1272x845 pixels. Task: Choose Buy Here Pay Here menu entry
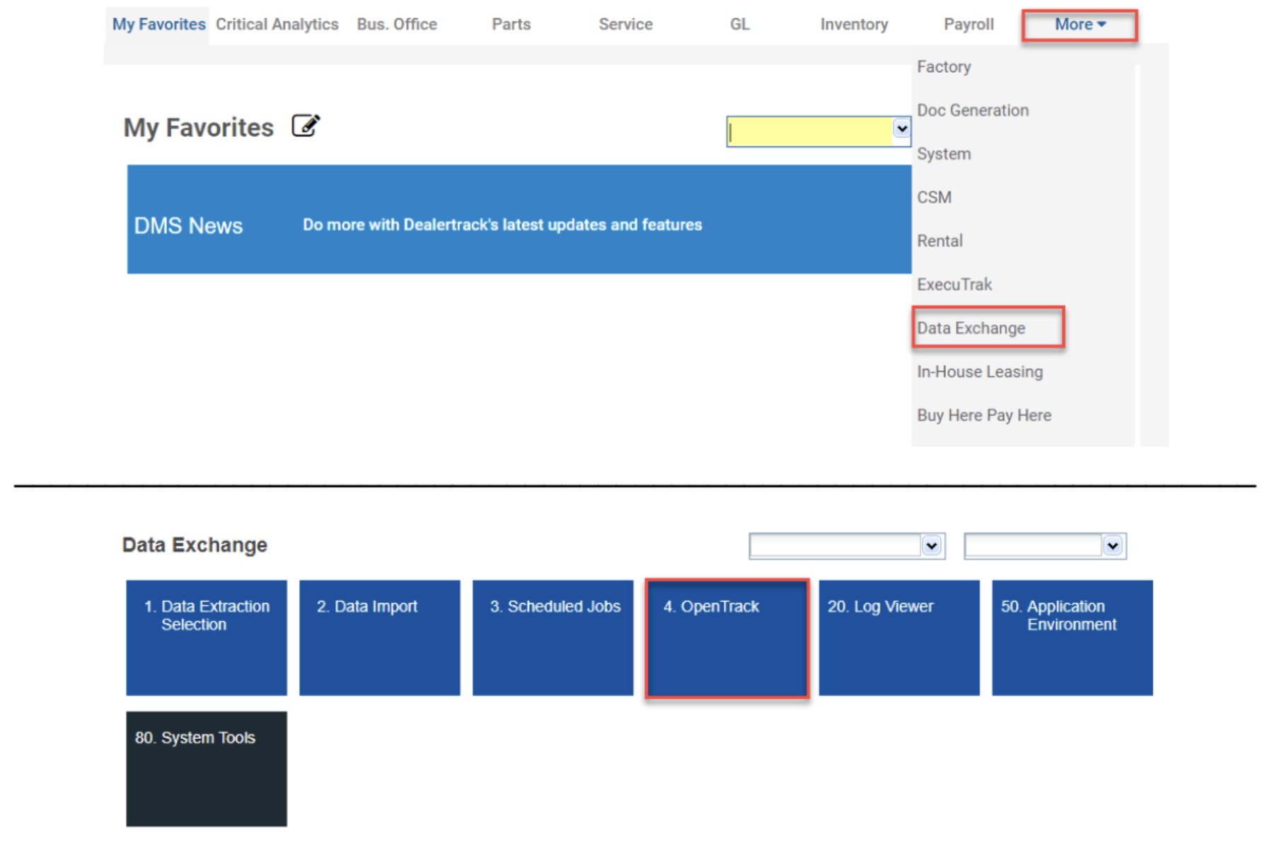[x=984, y=415]
